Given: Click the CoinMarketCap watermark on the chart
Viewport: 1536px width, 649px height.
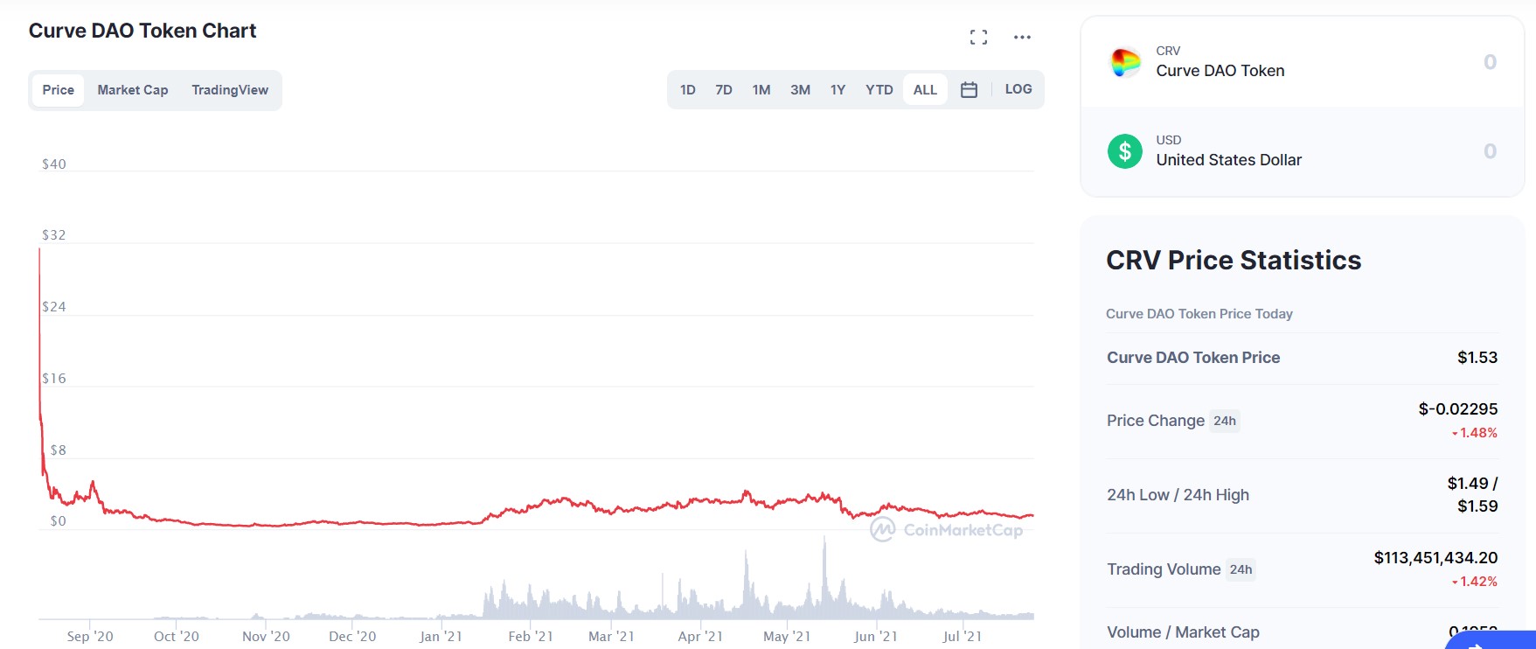Looking at the screenshot, I should pyautogui.click(x=950, y=529).
